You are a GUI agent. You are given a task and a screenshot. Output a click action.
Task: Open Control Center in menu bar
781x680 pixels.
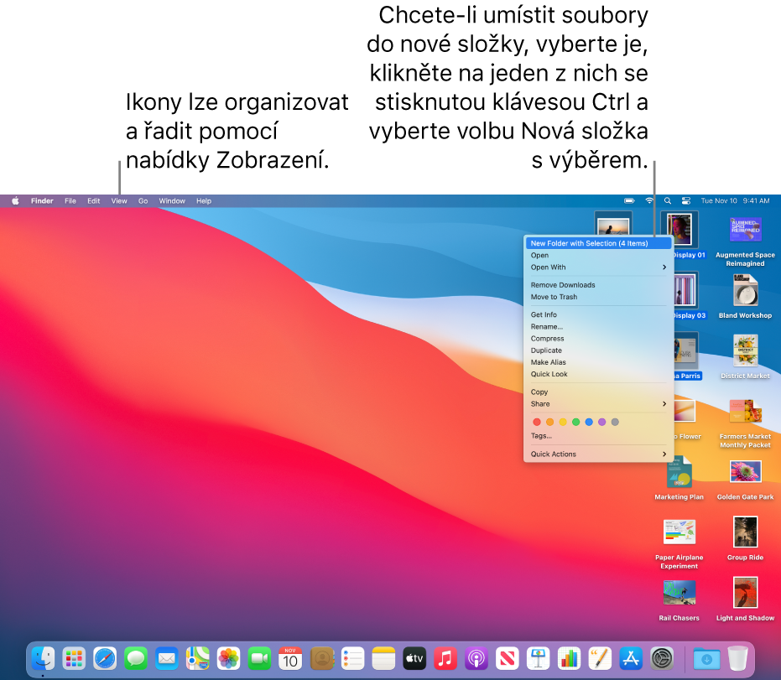point(686,200)
